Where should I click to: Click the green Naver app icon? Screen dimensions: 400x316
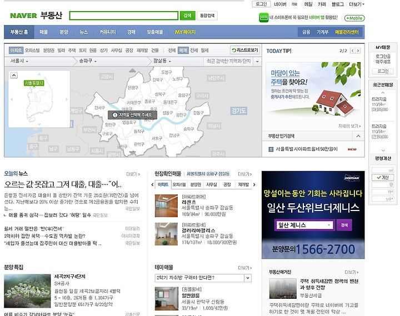tap(263, 18)
